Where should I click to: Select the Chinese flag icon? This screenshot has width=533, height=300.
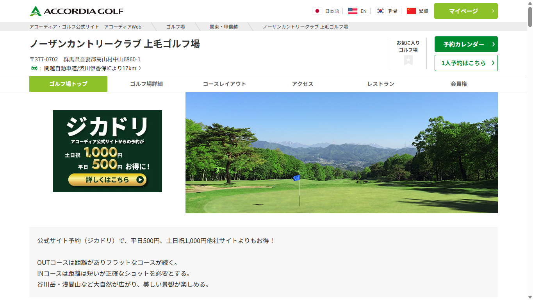411,11
